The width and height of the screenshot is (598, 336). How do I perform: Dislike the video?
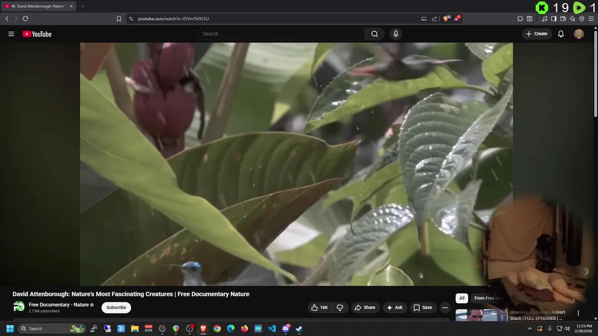click(340, 308)
